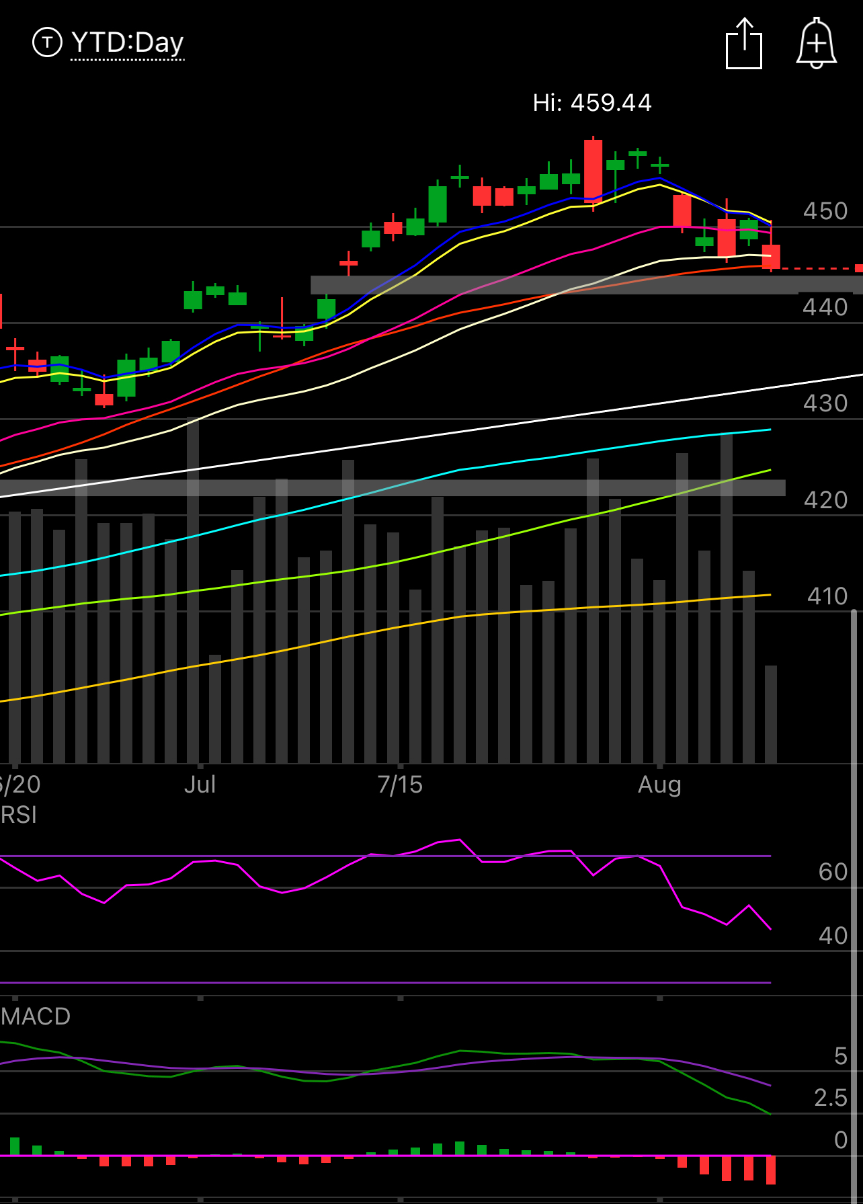The height and width of the screenshot is (1204, 863).
Task: Tap the gray resistance zone band near 443
Action: [x=586, y=285]
